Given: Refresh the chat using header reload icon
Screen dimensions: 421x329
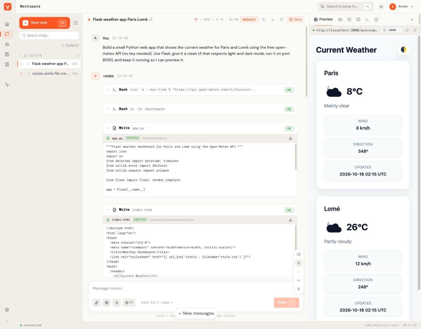Looking at the screenshot, I should (x=281, y=19).
